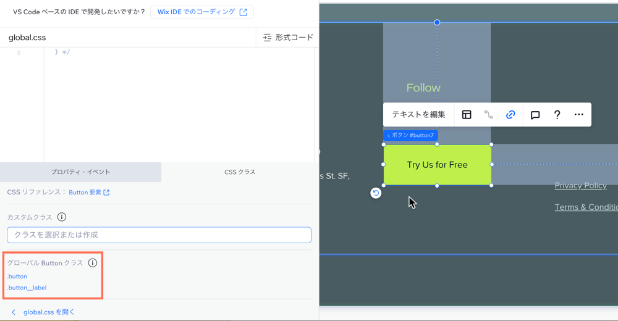Image resolution: width=618 pixels, height=321 pixels.
Task: Click the ボタン #button7 breadcrumb label
Action: pyautogui.click(x=410, y=135)
